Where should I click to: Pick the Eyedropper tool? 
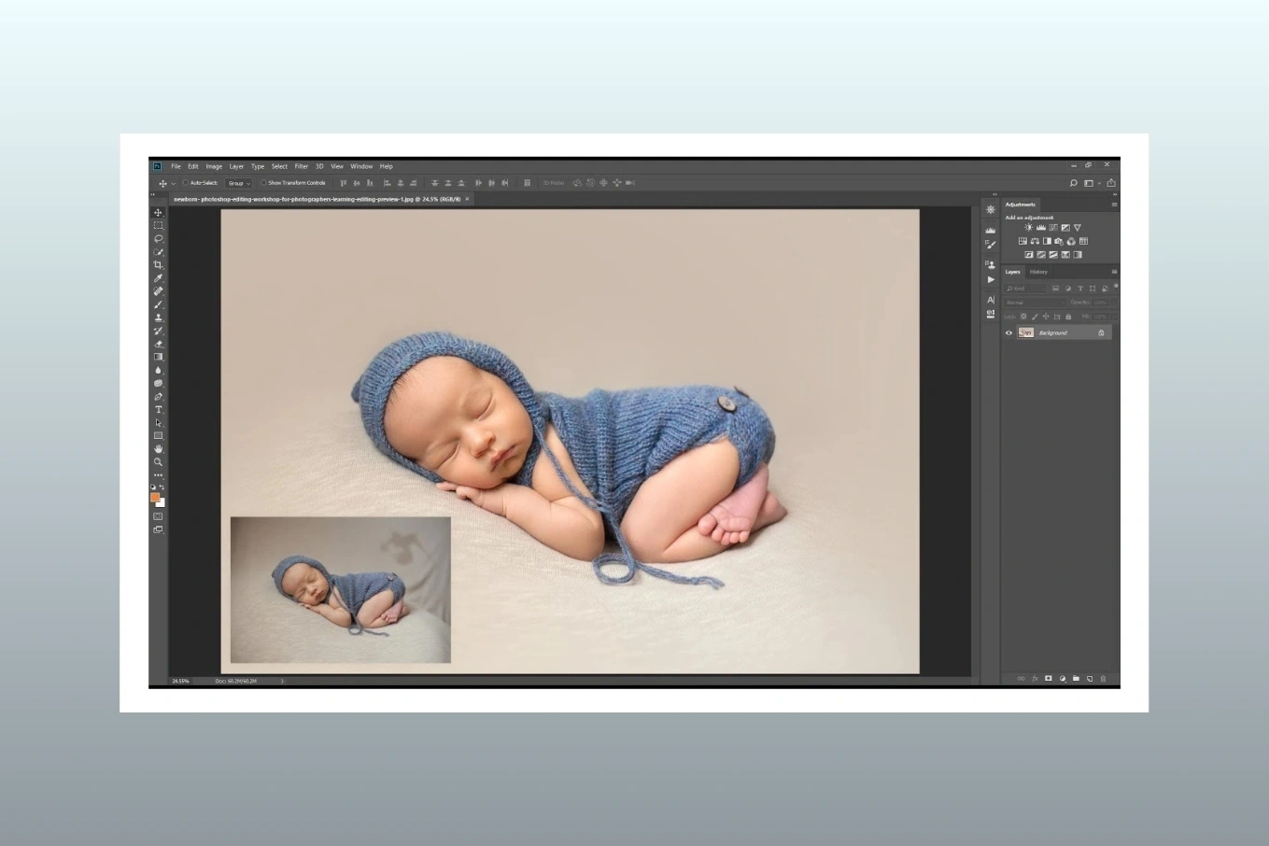[x=158, y=278]
